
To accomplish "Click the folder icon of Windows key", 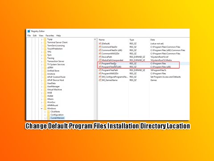I will coord(45,108).
